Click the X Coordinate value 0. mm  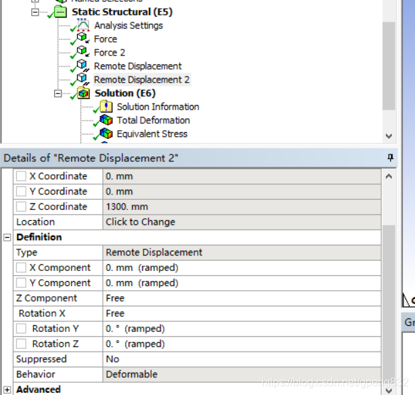click(x=242, y=176)
